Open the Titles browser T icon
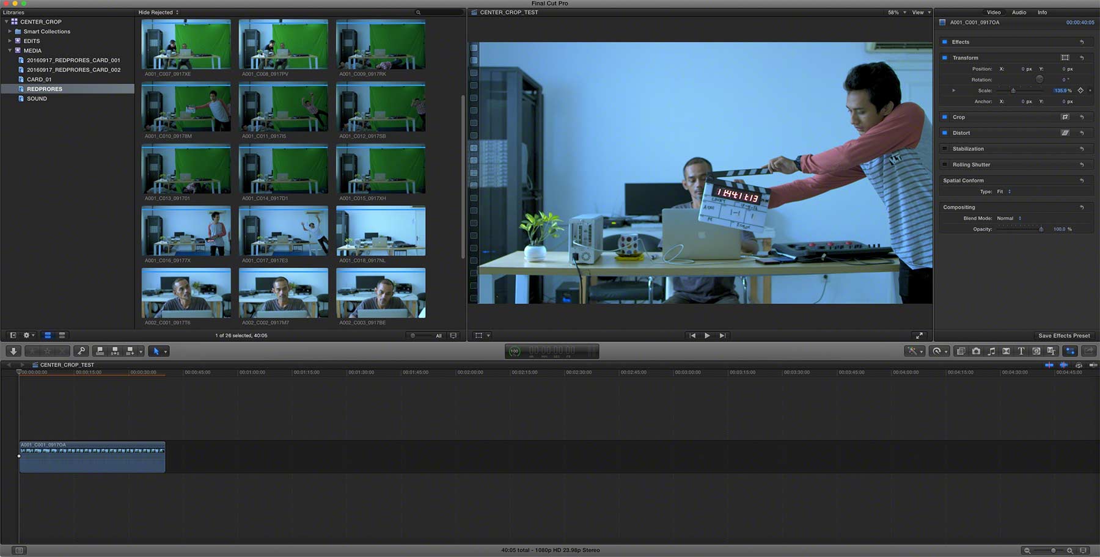This screenshot has width=1100, height=557. point(1021,351)
